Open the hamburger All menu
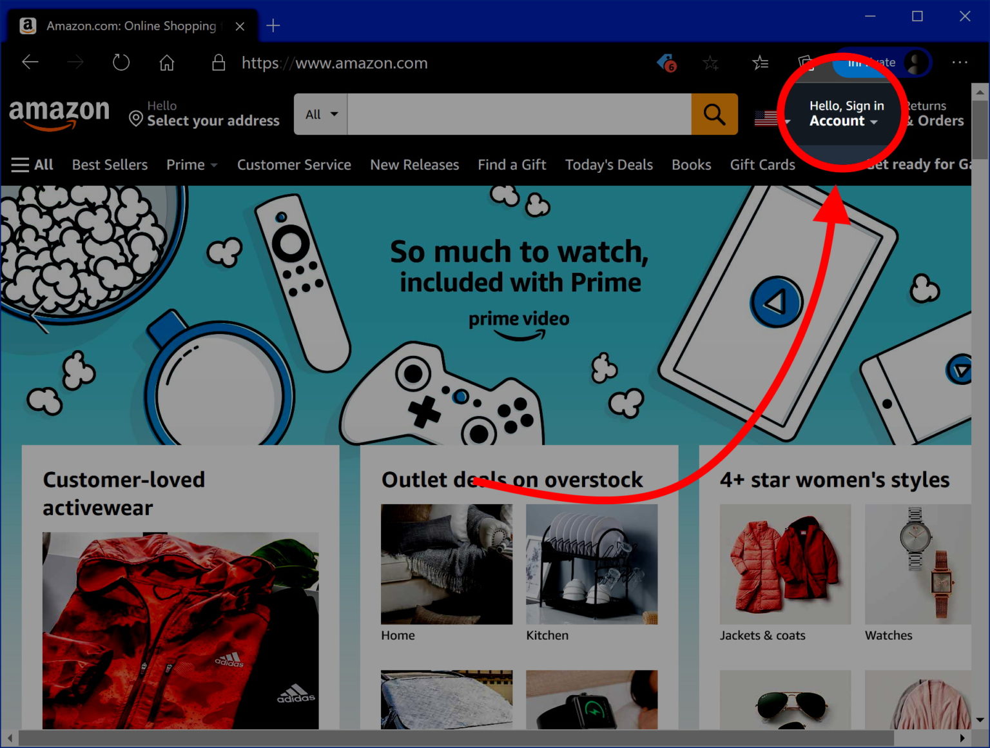This screenshot has height=748, width=990. coord(32,165)
